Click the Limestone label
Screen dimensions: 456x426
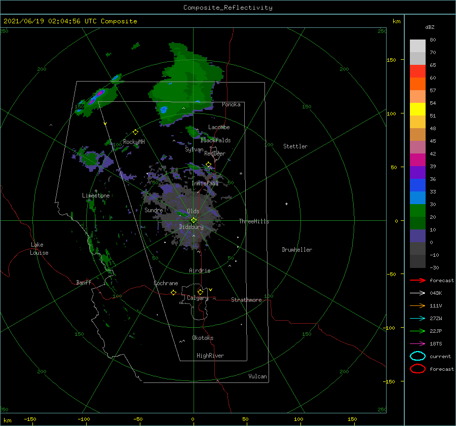pyautogui.click(x=96, y=196)
